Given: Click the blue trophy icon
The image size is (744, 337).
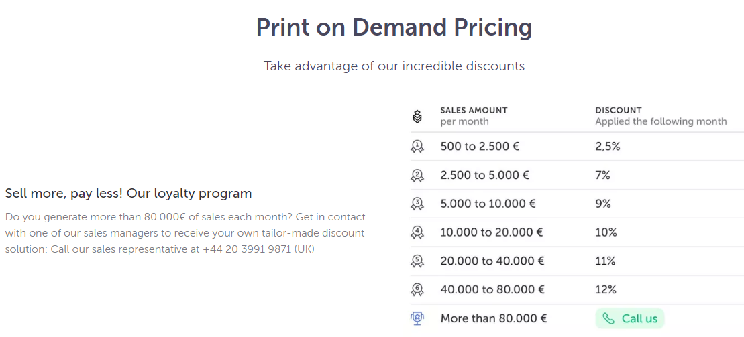Looking at the screenshot, I should pyautogui.click(x=417, y=318).
